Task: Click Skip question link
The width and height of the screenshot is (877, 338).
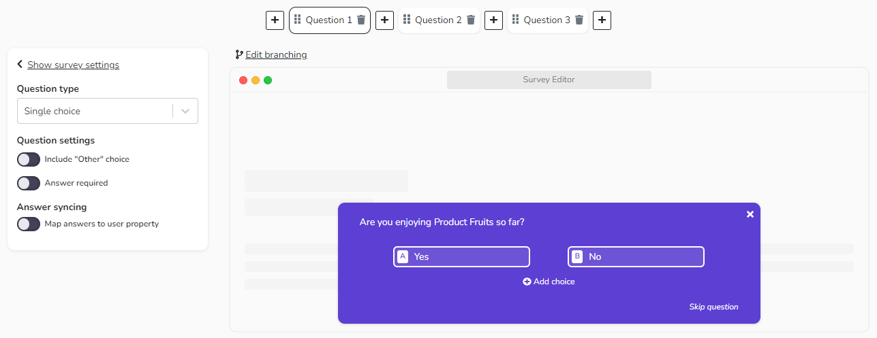Action: (x=713, y=307)
